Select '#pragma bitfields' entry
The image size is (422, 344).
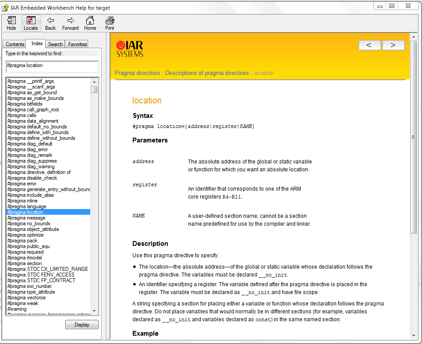click(25, 104)
